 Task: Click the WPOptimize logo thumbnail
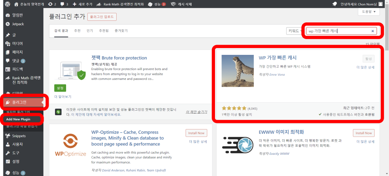70,145
